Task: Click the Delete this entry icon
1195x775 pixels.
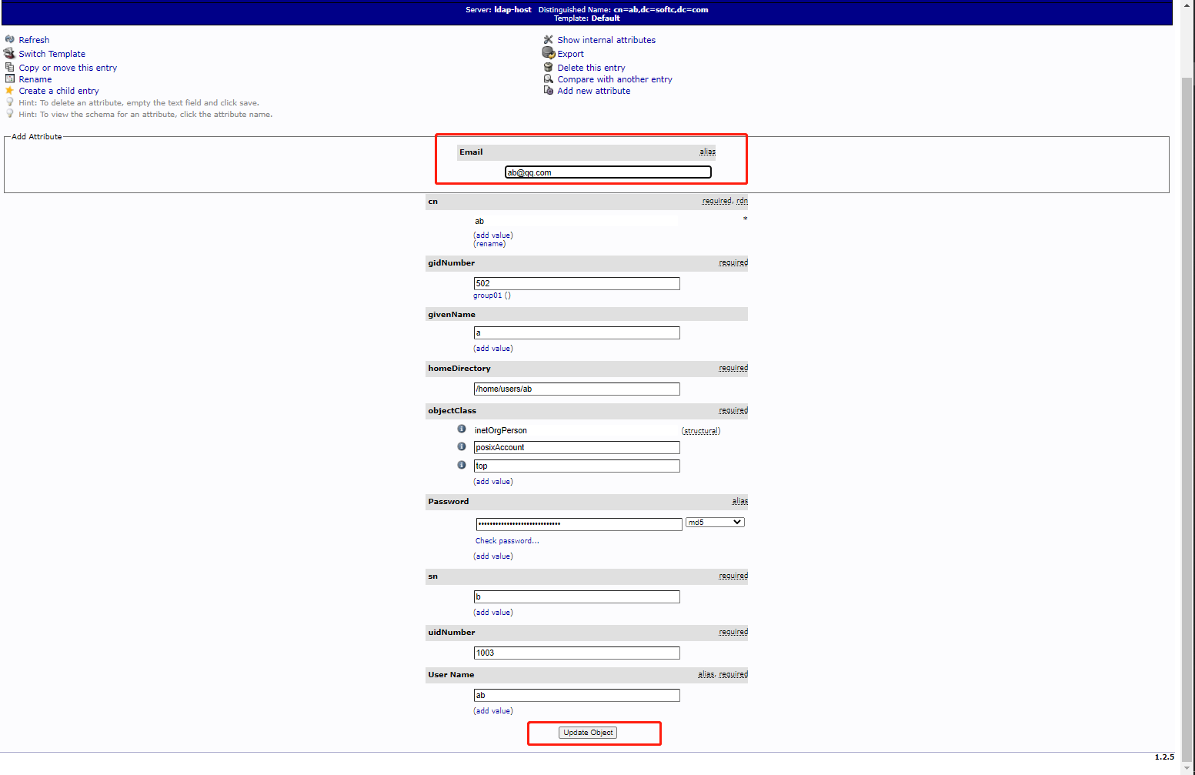Action: pos(548,67)
